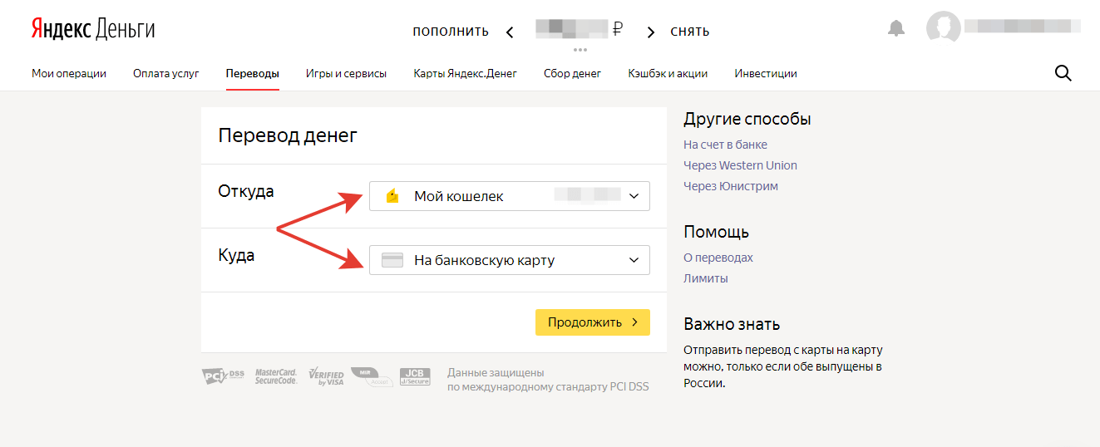Go to the 'Кэшбэк и акции' tab
Image resolution: width=1100 pixels, height=447 pixels.
(x=668, y=73)
